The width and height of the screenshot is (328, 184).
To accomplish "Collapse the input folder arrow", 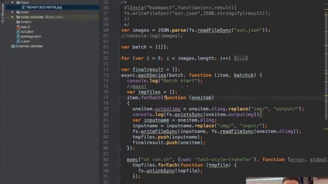I will pos(12,2).
